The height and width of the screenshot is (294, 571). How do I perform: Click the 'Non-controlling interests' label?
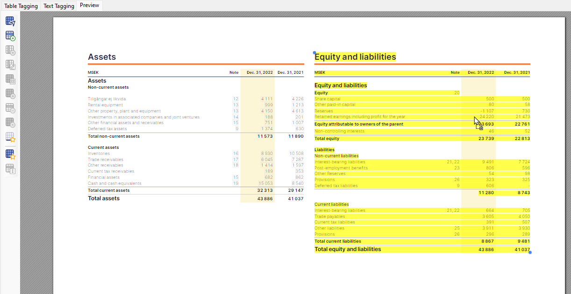[x=339, y=131]
